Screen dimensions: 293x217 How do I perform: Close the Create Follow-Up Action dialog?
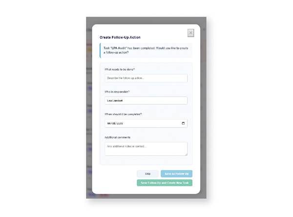[x=190, y=33]
